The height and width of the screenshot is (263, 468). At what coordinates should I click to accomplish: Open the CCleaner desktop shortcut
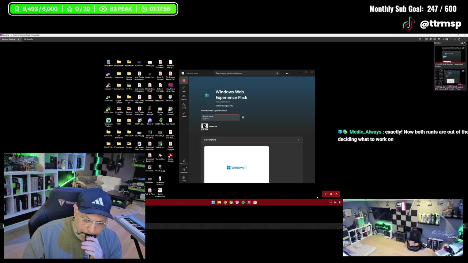108,87
